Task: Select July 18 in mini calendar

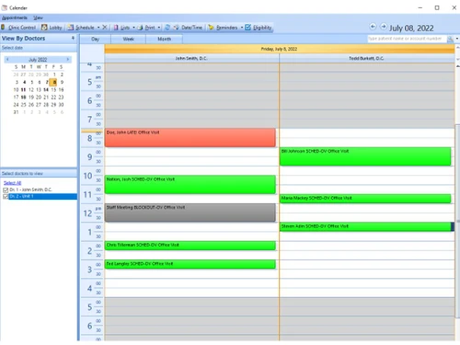Action: point(23,98)
